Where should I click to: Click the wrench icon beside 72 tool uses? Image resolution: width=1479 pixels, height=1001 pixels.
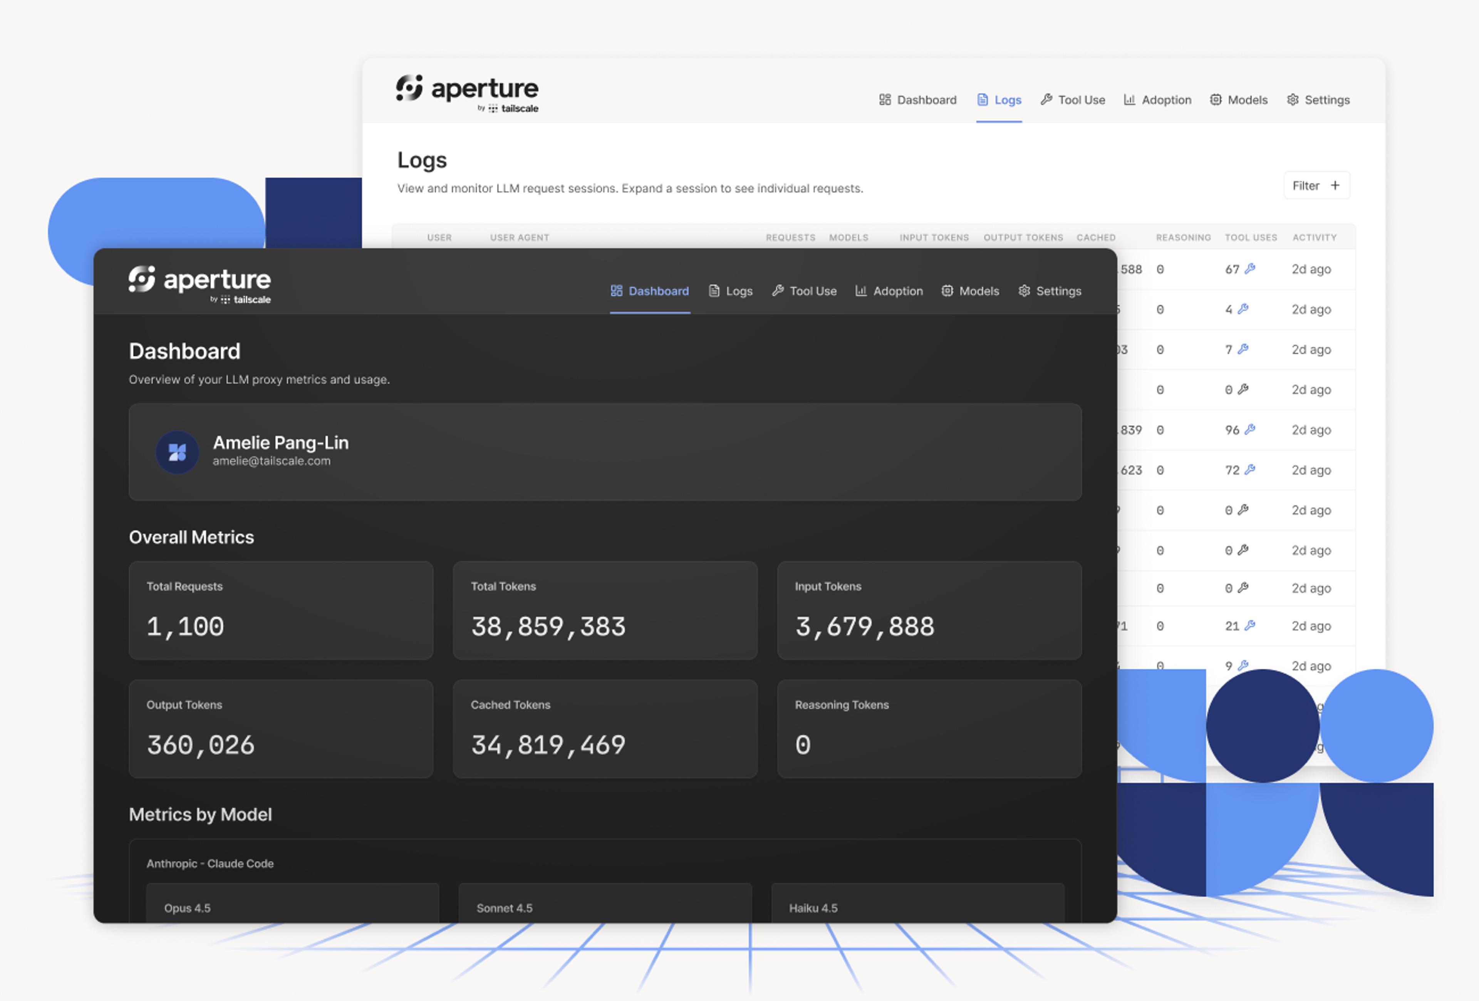pyautogui.click(x=1250, y=469)
